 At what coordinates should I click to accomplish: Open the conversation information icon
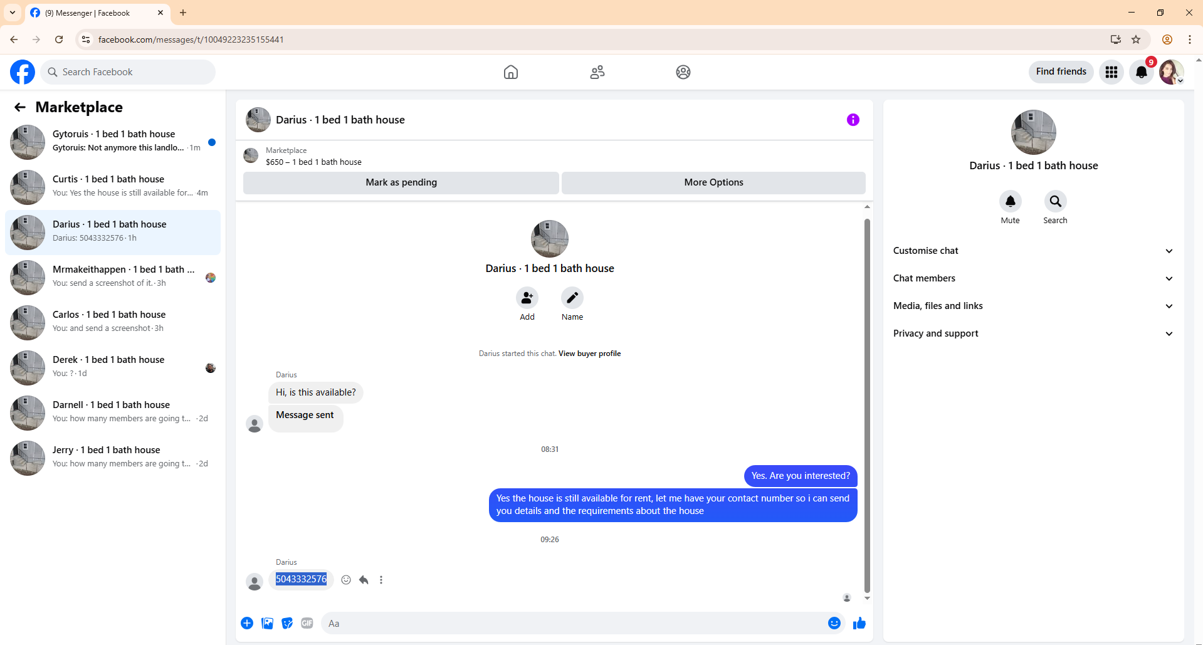tap(853, 120)
